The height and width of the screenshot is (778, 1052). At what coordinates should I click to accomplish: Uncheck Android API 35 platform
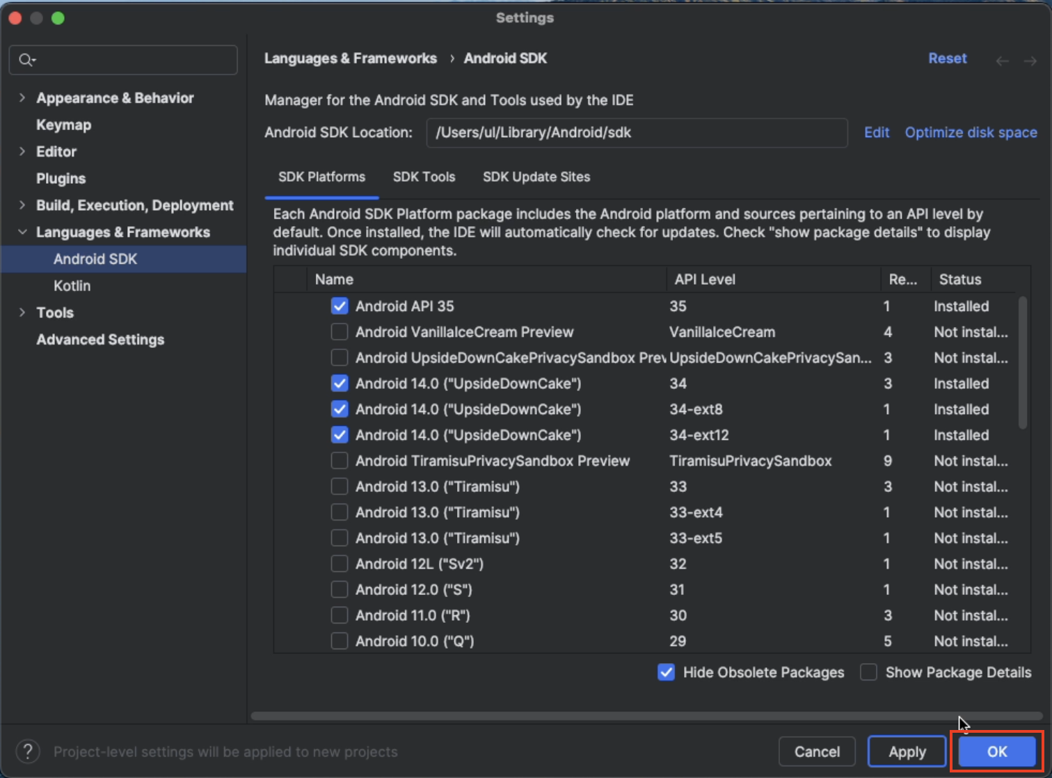[x=340, y=306]
